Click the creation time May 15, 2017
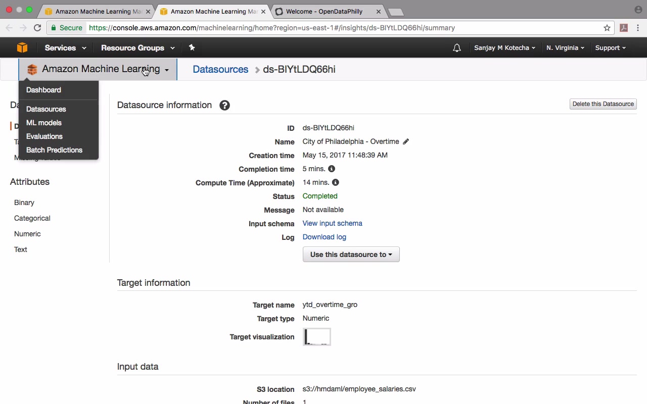647x404 pixels. pyautogui.click(x=345, y=155)
